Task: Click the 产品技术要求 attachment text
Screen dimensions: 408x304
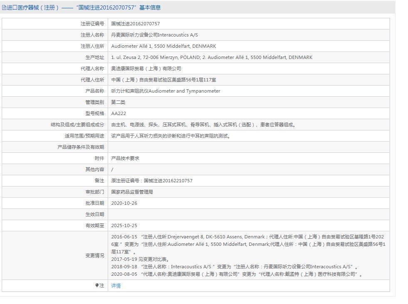Action: point(125,158)
